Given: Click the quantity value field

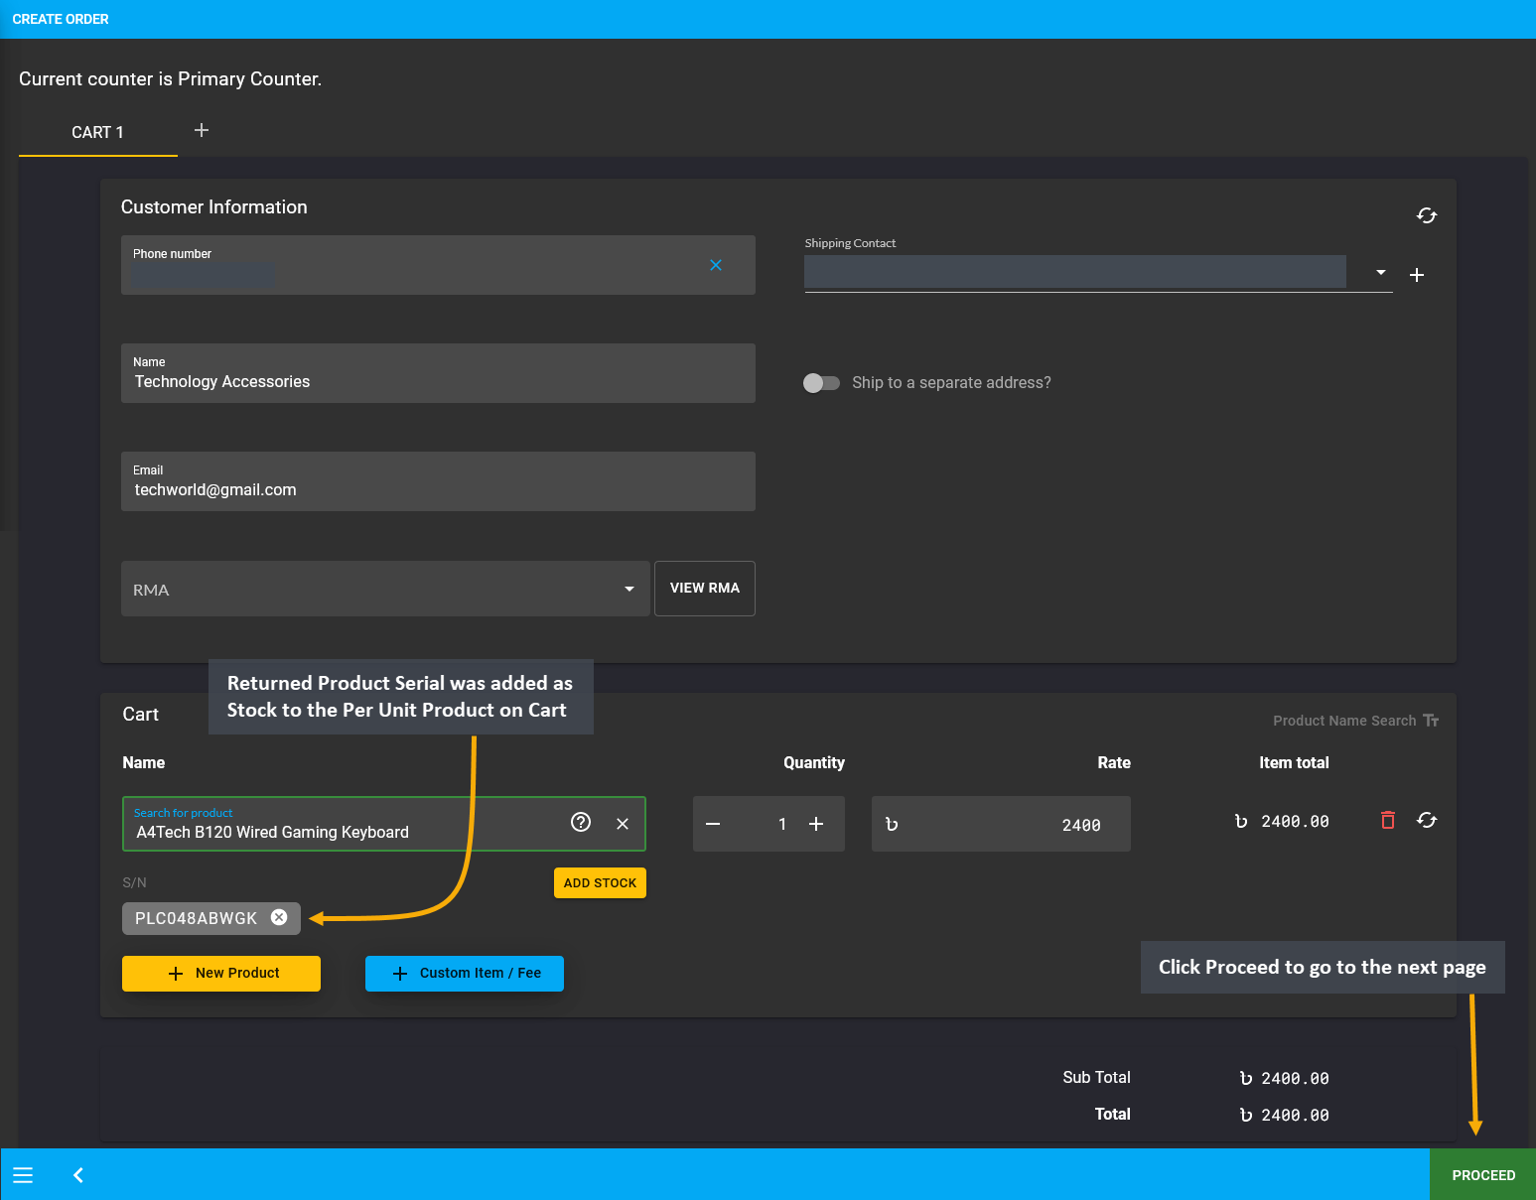Looking at the screenshot, I should click(782, 824).
